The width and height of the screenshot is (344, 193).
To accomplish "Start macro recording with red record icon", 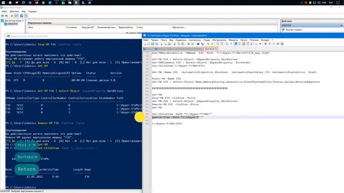I will [x=266, y=44].
